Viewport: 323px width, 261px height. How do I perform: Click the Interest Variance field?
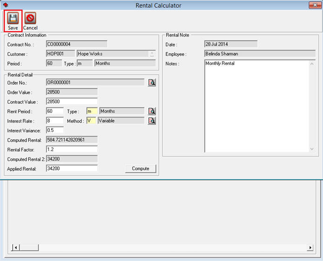click(x=55, y=130)
